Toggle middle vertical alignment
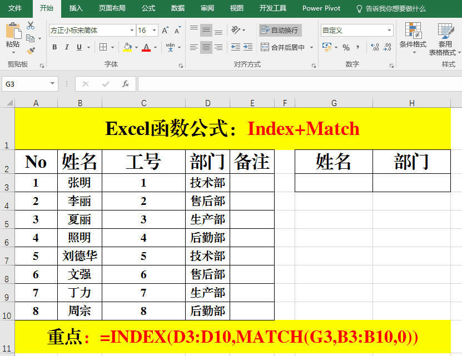Viewport: 462px width, 356px height. click(206, 30)
